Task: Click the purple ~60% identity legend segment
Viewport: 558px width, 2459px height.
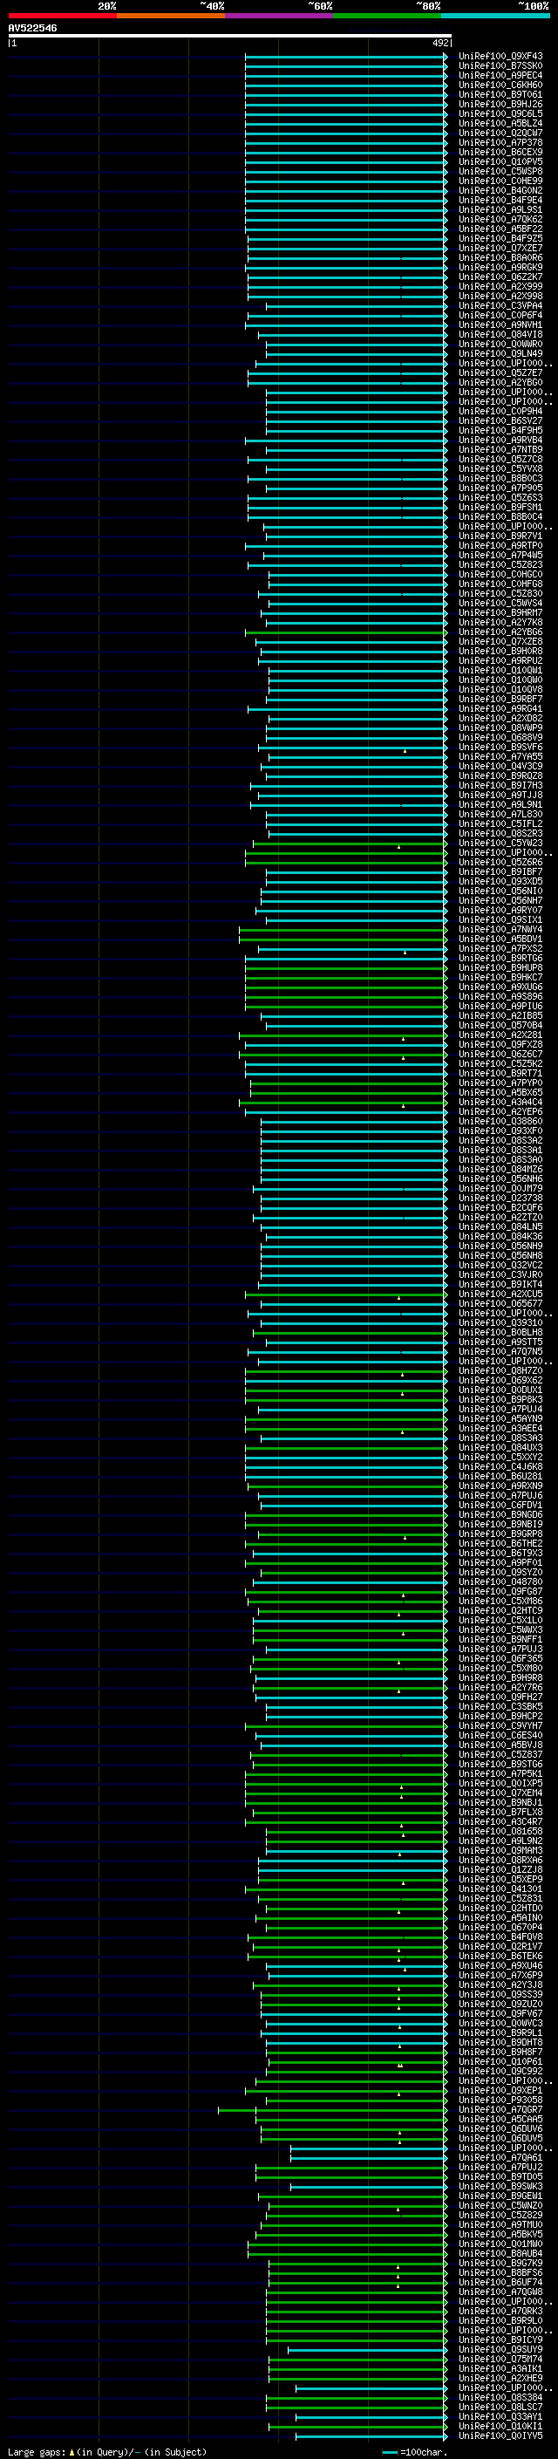Action: (280, 16)
